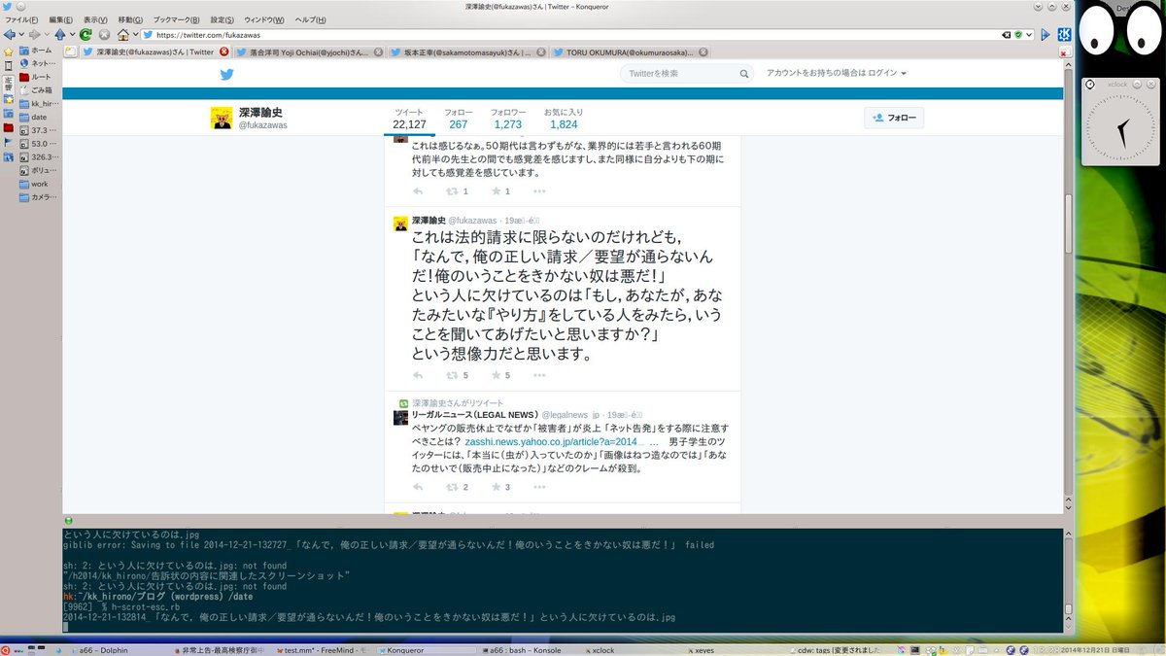Open the フォロワー 1,273 count link
The width and height of the screenshot is (1166, 656).
508,119
